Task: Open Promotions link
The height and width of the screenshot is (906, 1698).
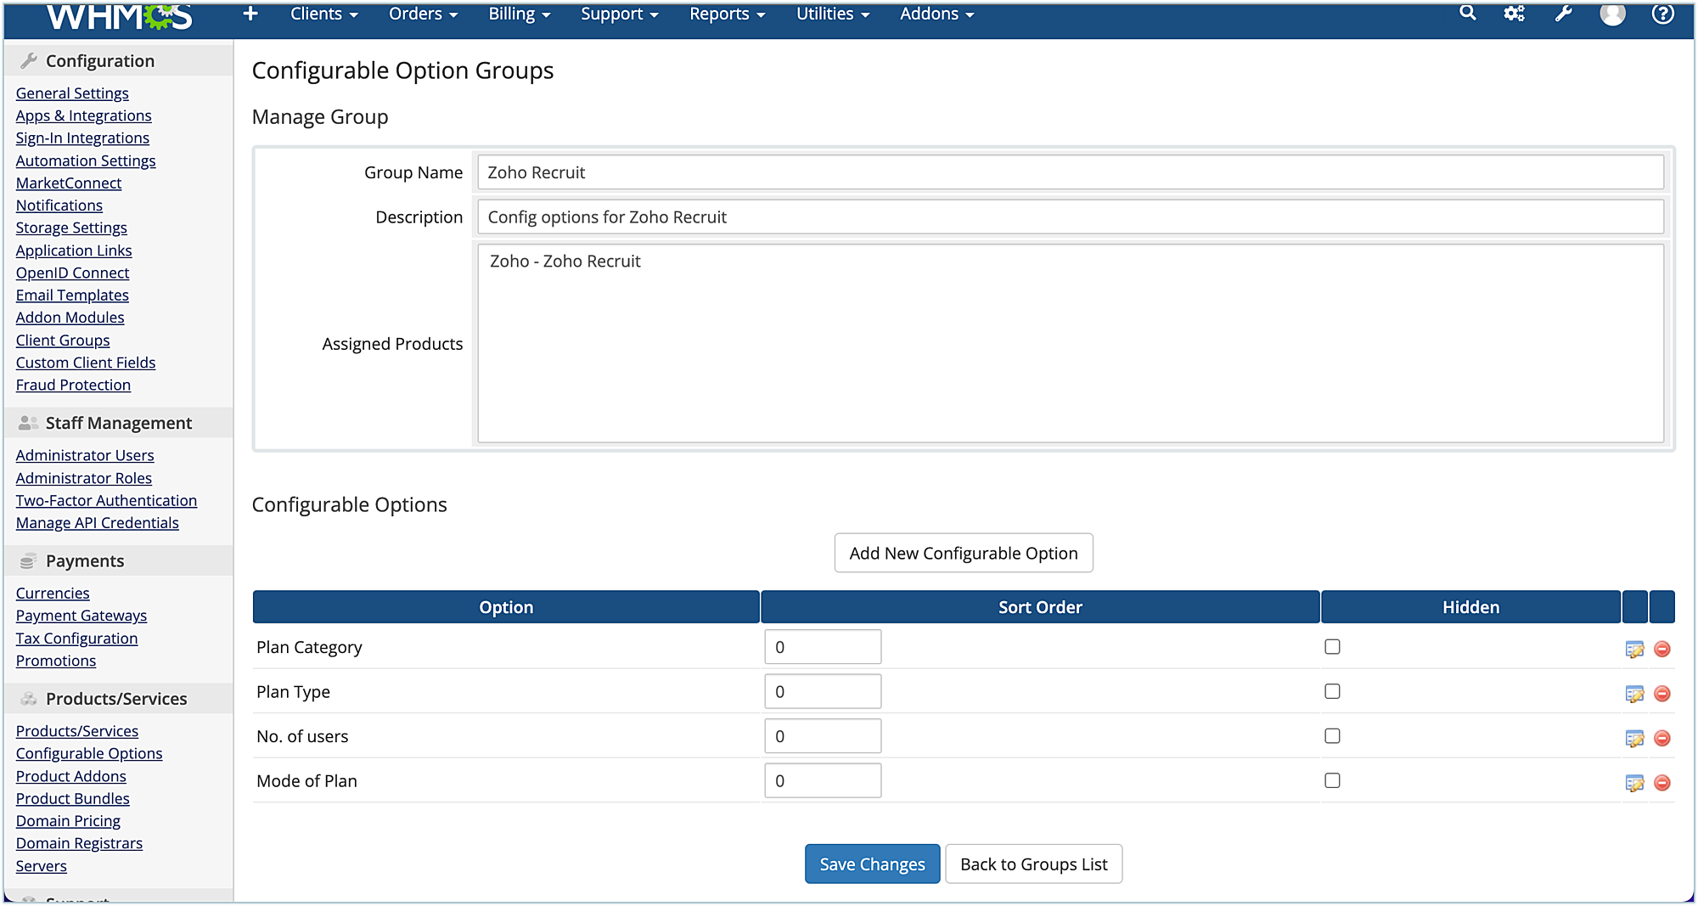Action: (x=56, y=661)
